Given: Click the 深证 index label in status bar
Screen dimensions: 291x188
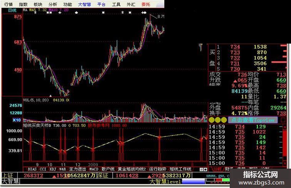Looking at the screenshot, I should click(x=103, y=175).
